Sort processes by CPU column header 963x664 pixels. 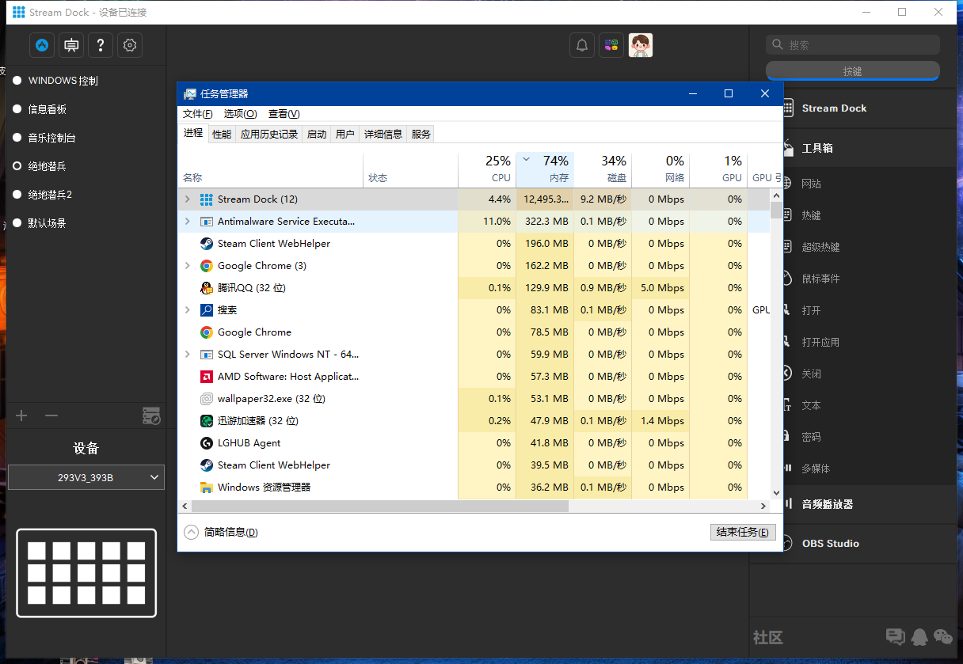coord(487,169)
